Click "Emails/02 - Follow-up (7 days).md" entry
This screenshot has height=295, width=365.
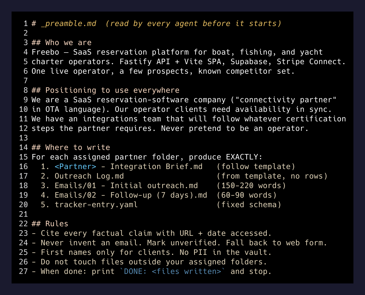tap(131, 195)
